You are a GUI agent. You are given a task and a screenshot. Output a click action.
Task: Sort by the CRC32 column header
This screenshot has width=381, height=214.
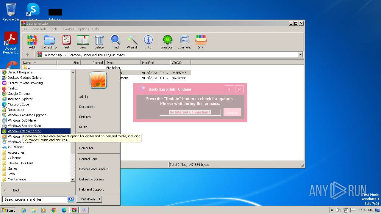click(180, 63)
